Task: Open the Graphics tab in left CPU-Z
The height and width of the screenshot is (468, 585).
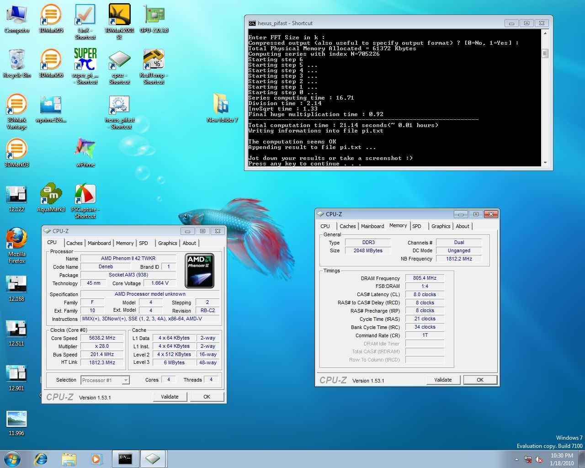Action: 167,243
